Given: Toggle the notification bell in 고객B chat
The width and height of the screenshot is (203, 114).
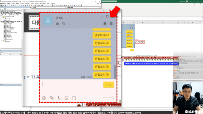Looking at the screenshot, I should click(105, 23).
